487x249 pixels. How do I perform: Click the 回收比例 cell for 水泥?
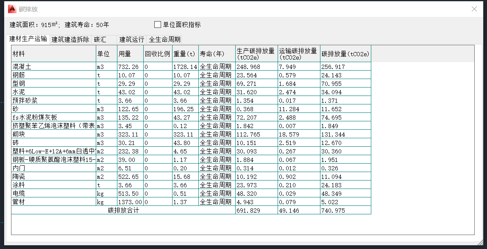(157, 92)
